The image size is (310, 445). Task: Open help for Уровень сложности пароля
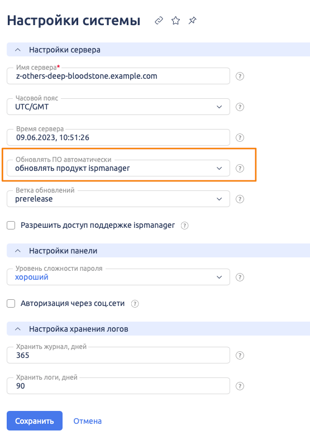240,277
